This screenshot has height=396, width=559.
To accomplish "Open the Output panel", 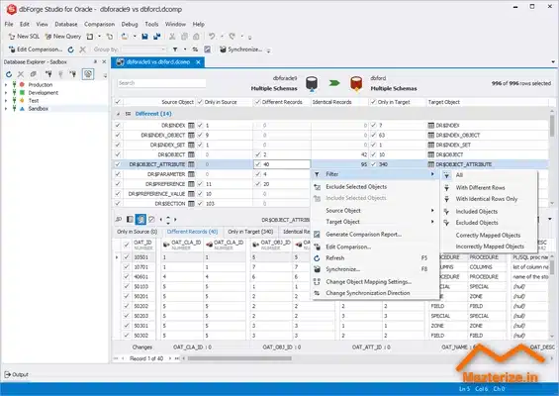I will coord(17,374).
